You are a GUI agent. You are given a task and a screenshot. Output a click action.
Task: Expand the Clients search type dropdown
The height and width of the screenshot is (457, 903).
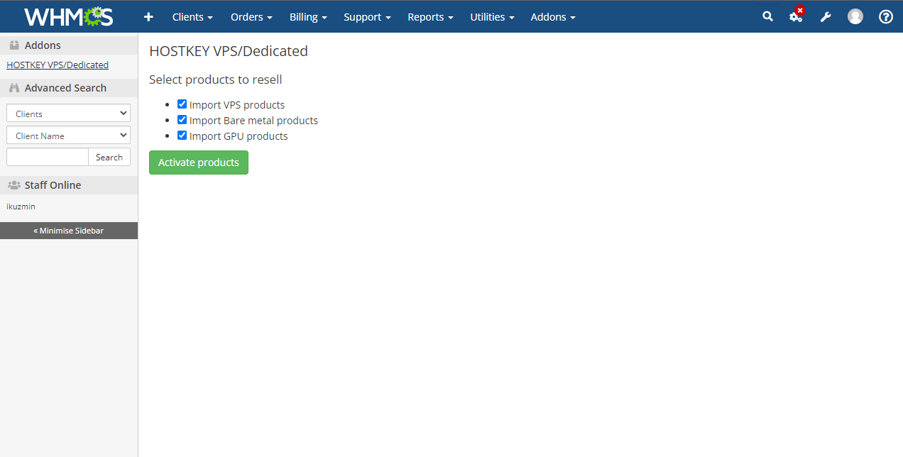pos(68,114)
